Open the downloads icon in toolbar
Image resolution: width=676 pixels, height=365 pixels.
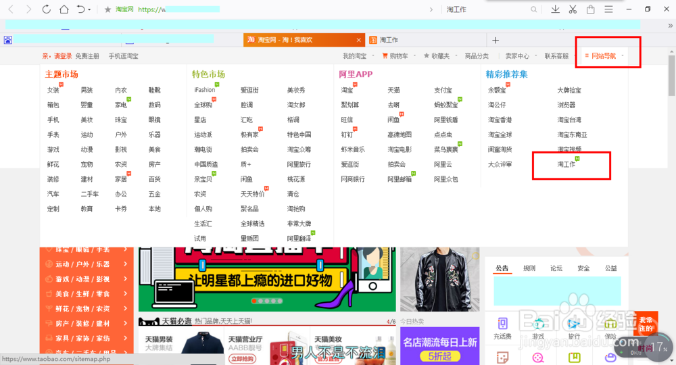pyautogui.click(x=555, y=9)
